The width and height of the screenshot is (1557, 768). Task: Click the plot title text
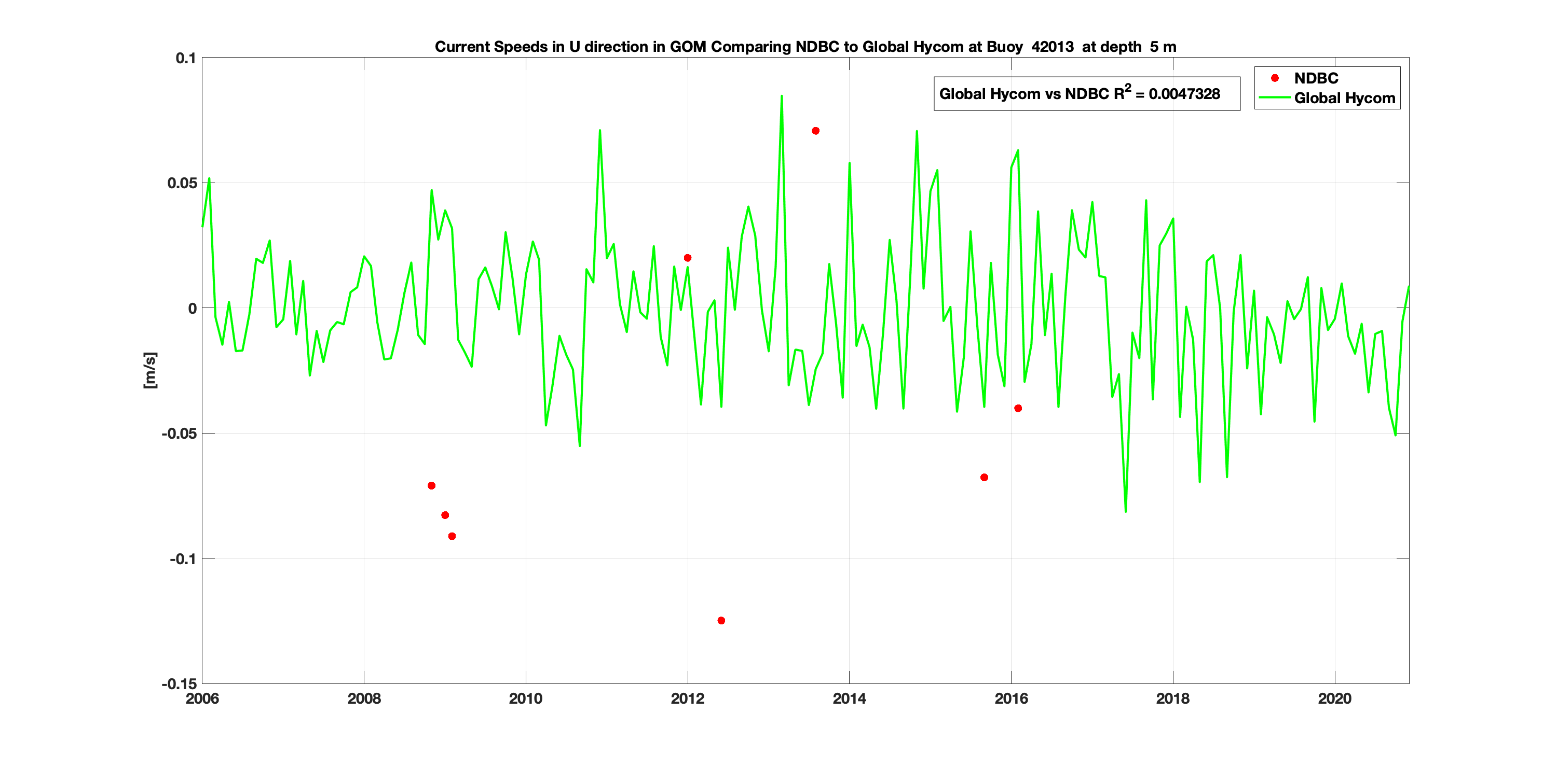(x=805, y=47)
